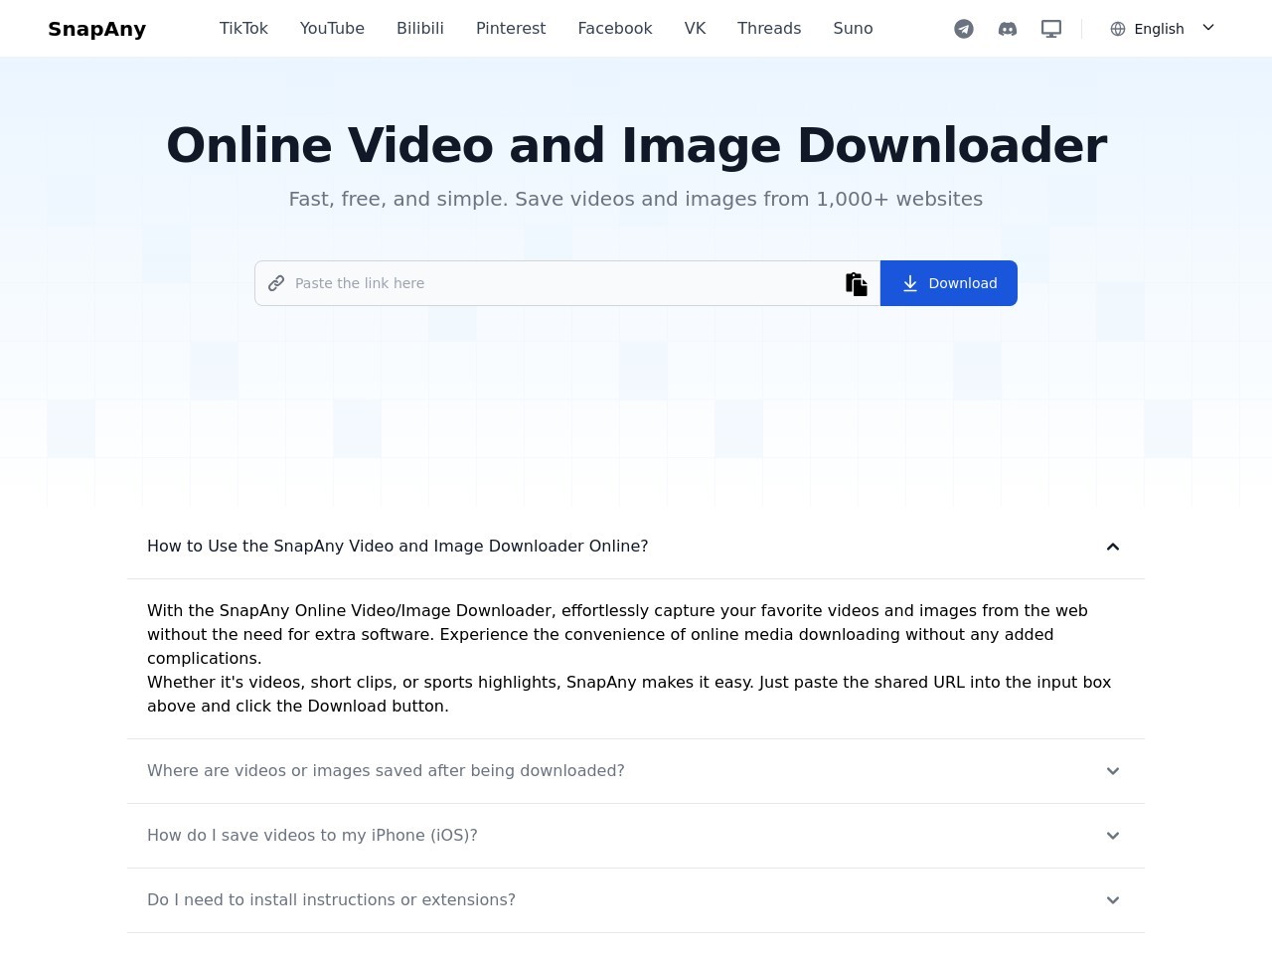Collapse the How to Use SnapAny question
The height and width of the screenshot is (954, 1272).
coord(636,547)
